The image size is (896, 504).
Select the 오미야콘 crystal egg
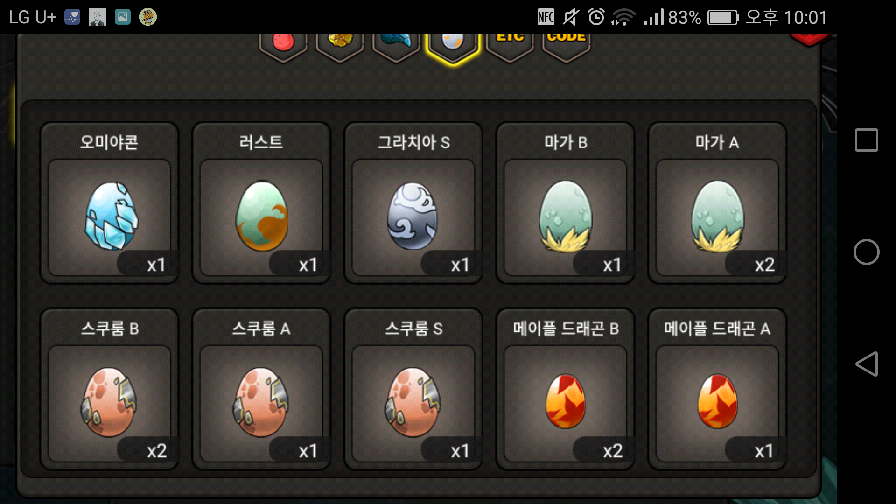[110, 203]
